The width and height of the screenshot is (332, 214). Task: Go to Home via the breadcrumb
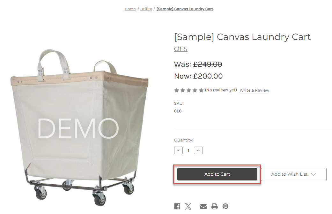coord(130,9)
